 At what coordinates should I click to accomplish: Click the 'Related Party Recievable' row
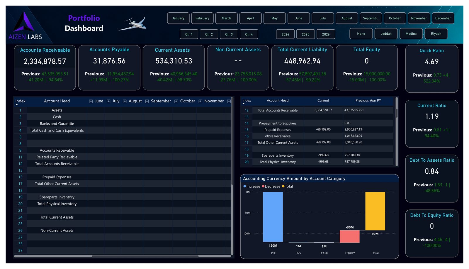tap(123, 157)
